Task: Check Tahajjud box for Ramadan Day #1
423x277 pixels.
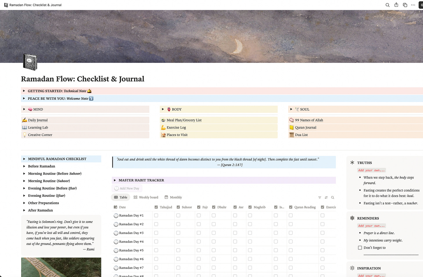Action: [156, 215]
